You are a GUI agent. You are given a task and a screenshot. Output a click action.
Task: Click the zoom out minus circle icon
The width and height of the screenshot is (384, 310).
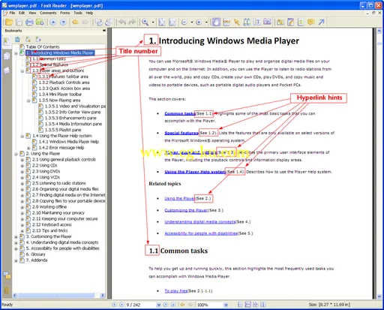click(x=184, y=23)
